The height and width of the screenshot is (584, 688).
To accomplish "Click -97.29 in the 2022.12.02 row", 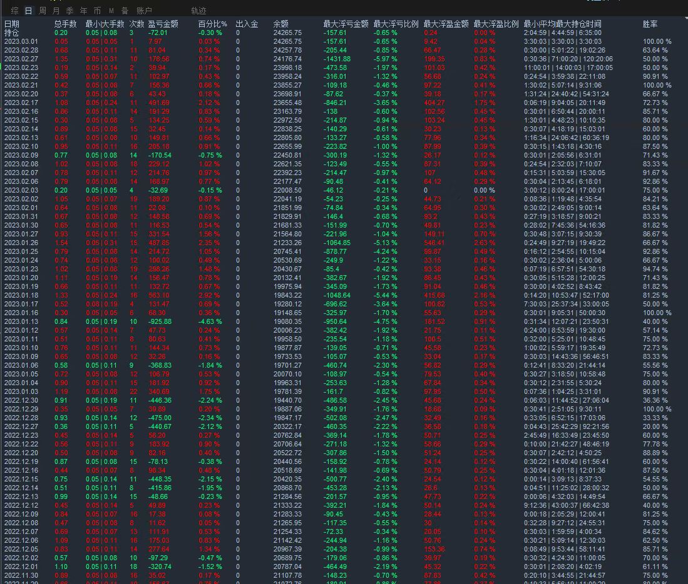I will pyautogui.click(x=158, y=558).
